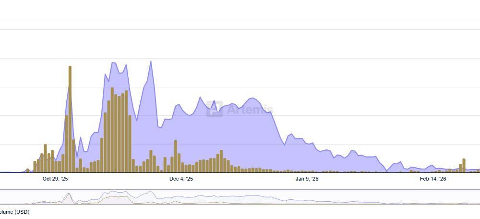Click the purple area's sharp peak in late November
This screenshot has height=219, width=480.
click(151, 62)
